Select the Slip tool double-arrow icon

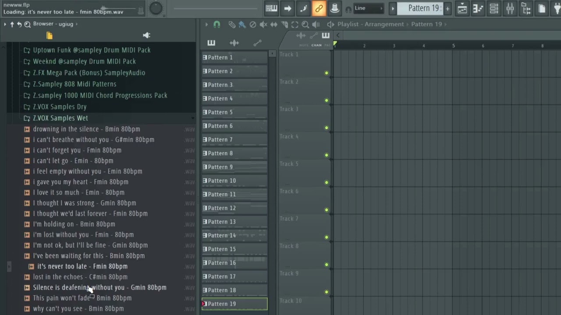274,24
